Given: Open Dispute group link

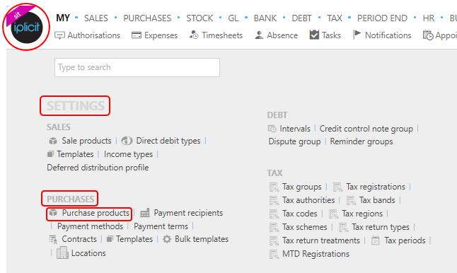Looking at the screenshot, I should 294,141.
